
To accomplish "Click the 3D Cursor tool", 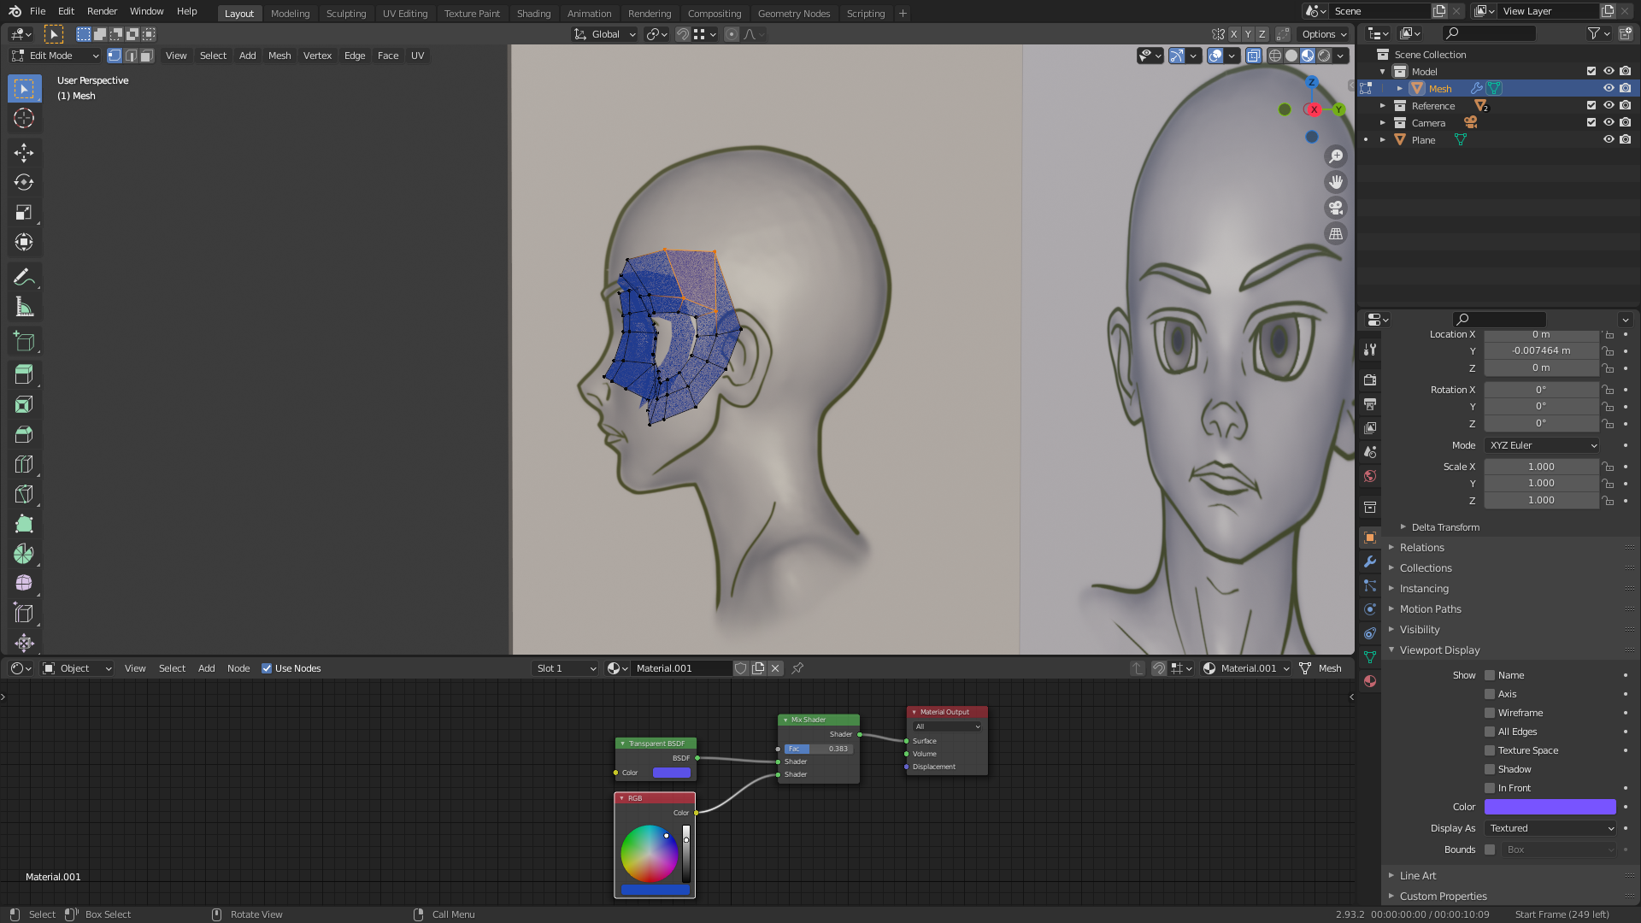I will (x=24, y=119).
